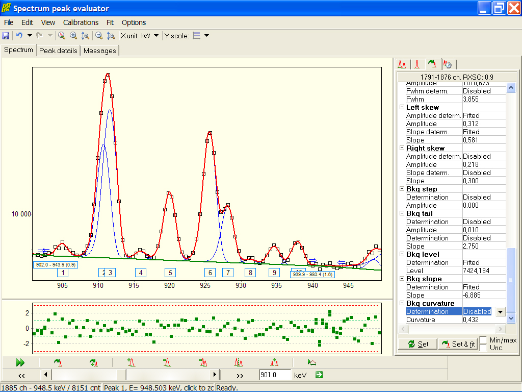Click the Set & fit button
The image size is (522, 392).
[458, 344]
